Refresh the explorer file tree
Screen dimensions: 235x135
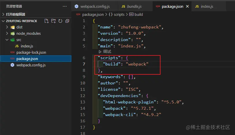60,21
